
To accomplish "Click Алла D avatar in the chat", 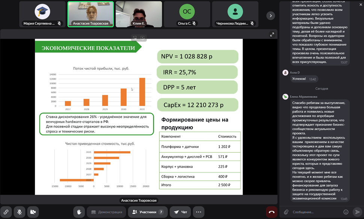I will (x=285, y=72).
